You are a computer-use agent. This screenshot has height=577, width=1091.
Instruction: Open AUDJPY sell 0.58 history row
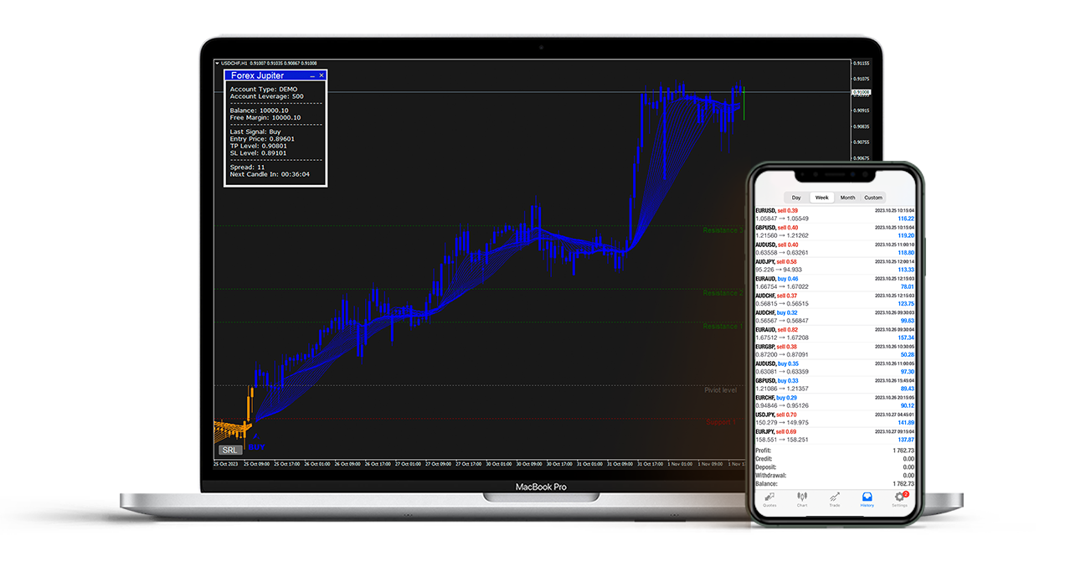(835, 265)
